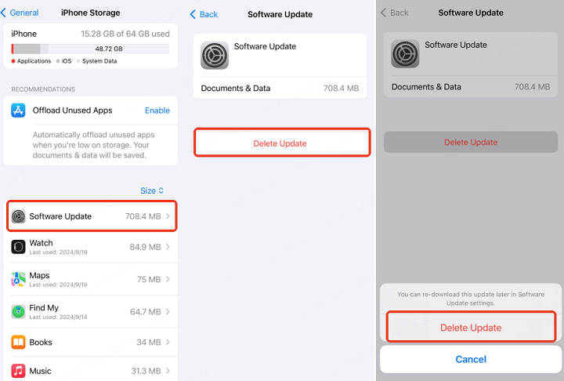Tap the Software Update gear icon in list

coord(18,216)
